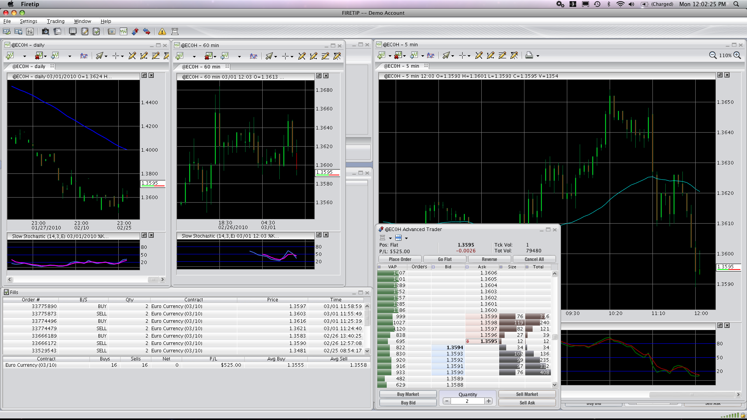
Task: Select the @ECOH - 5 min tab
Action: [402, 66]
